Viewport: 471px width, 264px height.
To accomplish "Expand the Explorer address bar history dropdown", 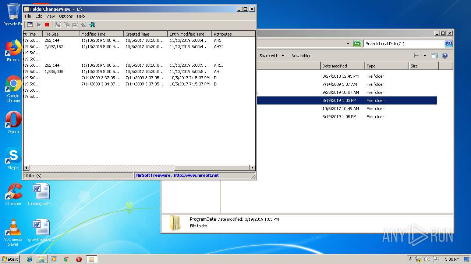I will click(x=348, y=44).
